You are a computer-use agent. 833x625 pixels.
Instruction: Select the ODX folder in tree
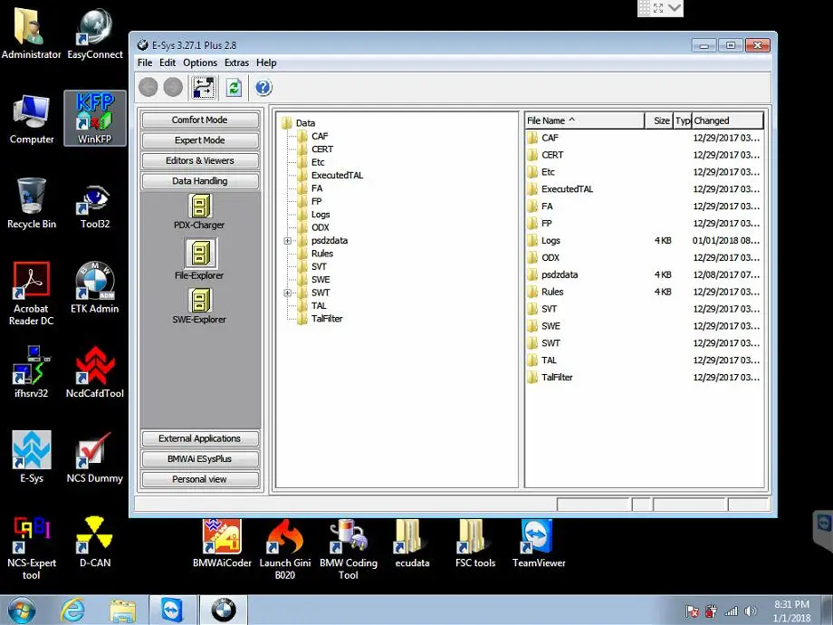[x=314, y=227]
